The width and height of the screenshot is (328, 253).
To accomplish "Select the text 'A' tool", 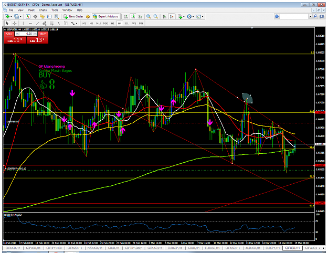I will pyautogui.click(x=59, y=24).
